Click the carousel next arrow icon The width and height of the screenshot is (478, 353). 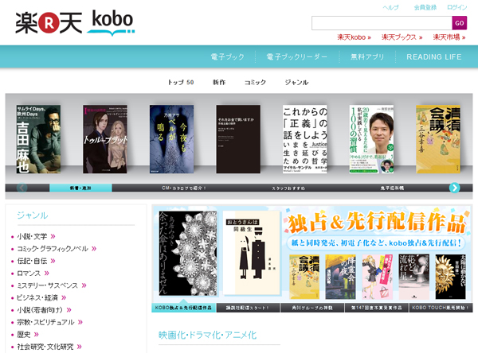(x=454, y=188)
